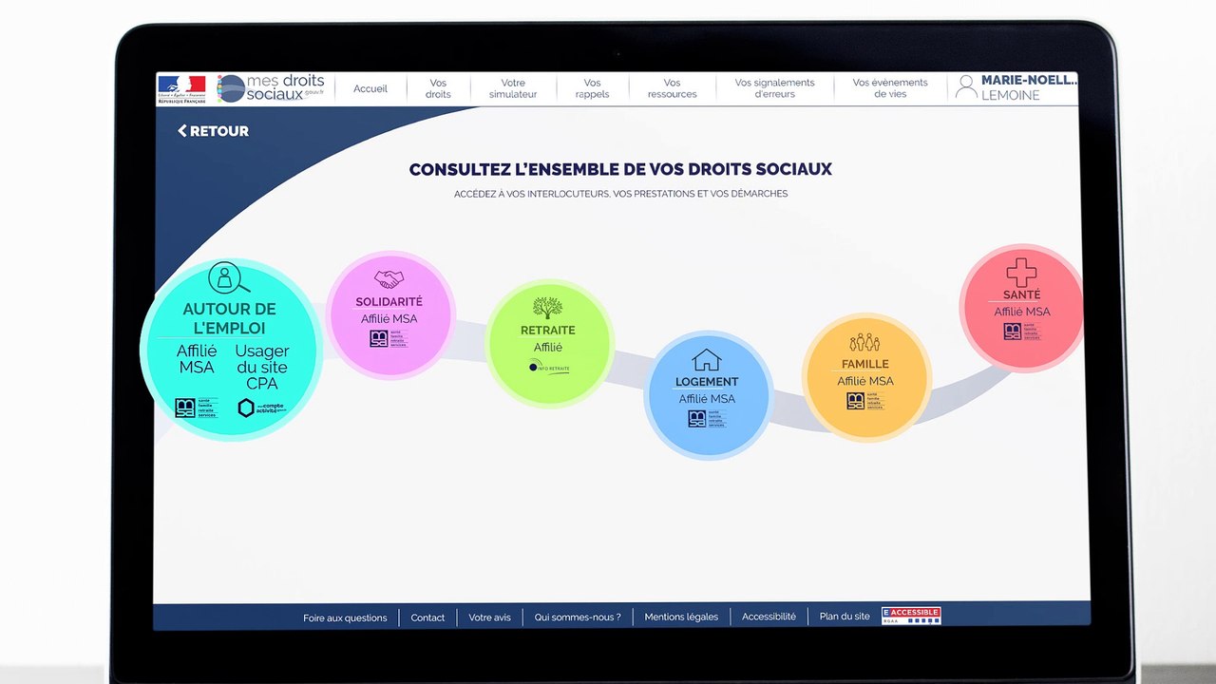Select the house icon above Logement
The width and height of the screenshot is (1216, 684).
click(706, 360)
